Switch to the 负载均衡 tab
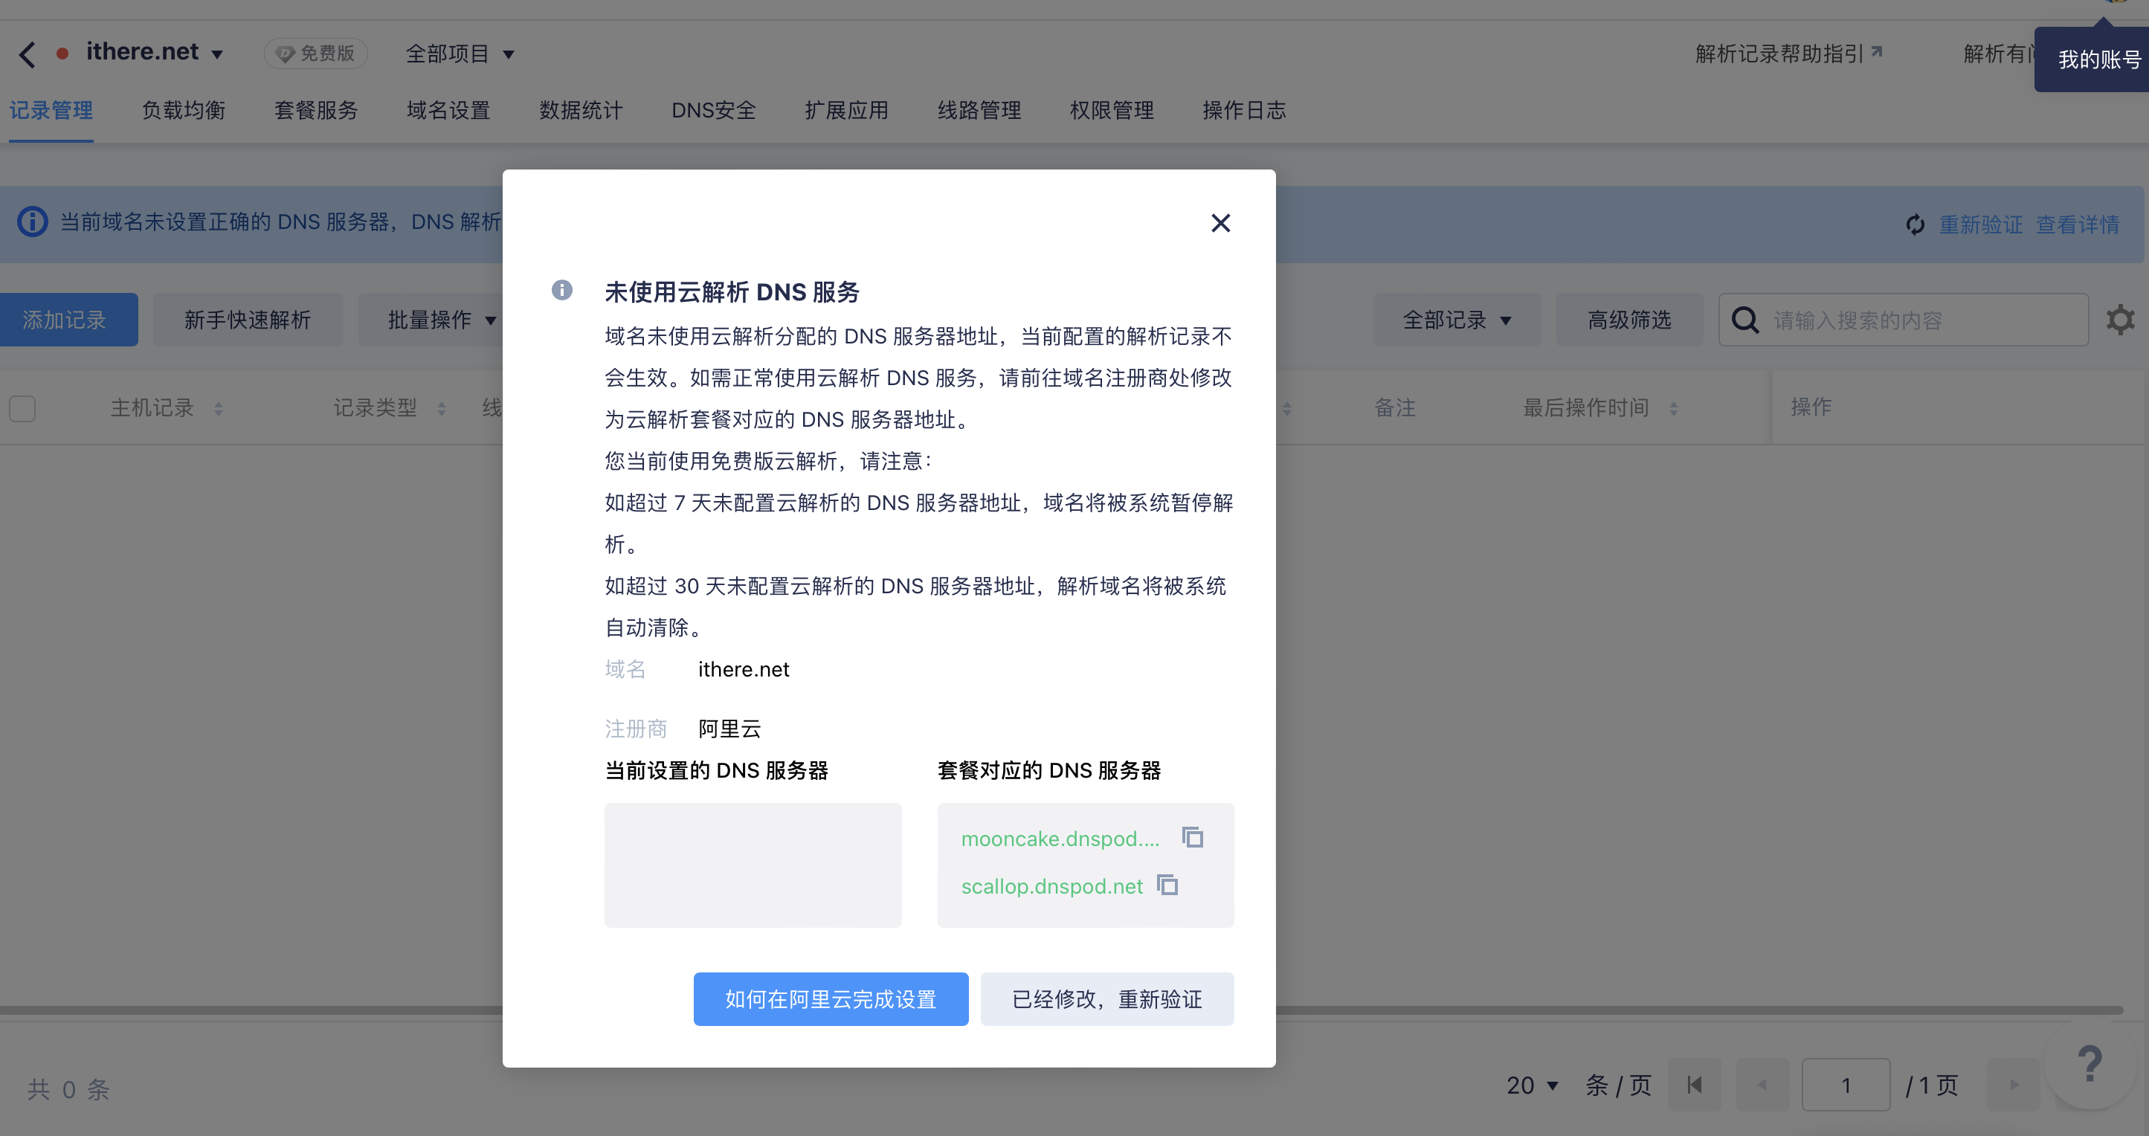Image resolution: width=2149 pixels, height=1136 pixels. 184,111
